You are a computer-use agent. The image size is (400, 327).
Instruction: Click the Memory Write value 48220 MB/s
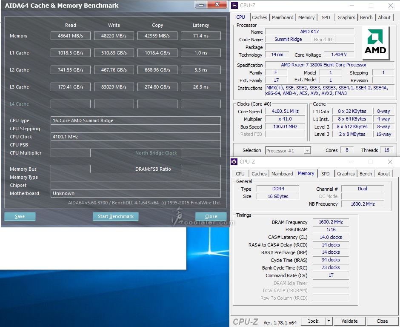(114, 36)
